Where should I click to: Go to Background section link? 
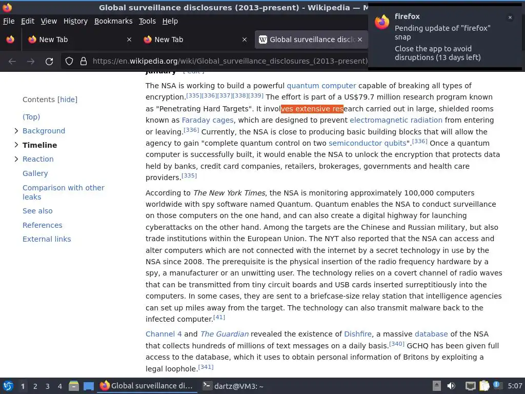click(44, 131)
